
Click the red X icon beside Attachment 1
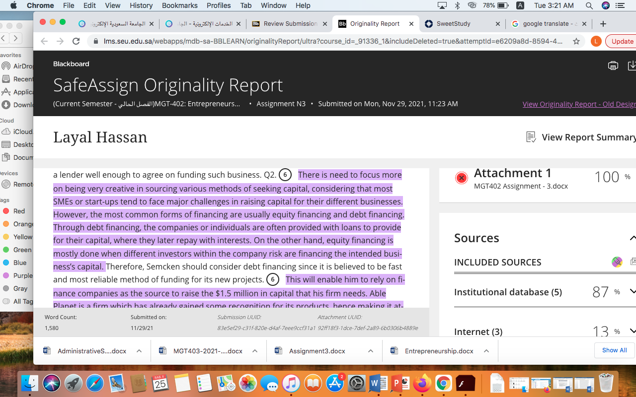[x=462, y=178]
